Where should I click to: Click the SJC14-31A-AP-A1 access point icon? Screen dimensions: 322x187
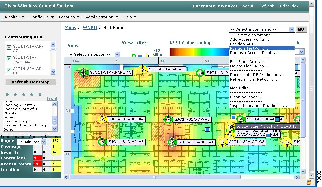tap(172, 142)
